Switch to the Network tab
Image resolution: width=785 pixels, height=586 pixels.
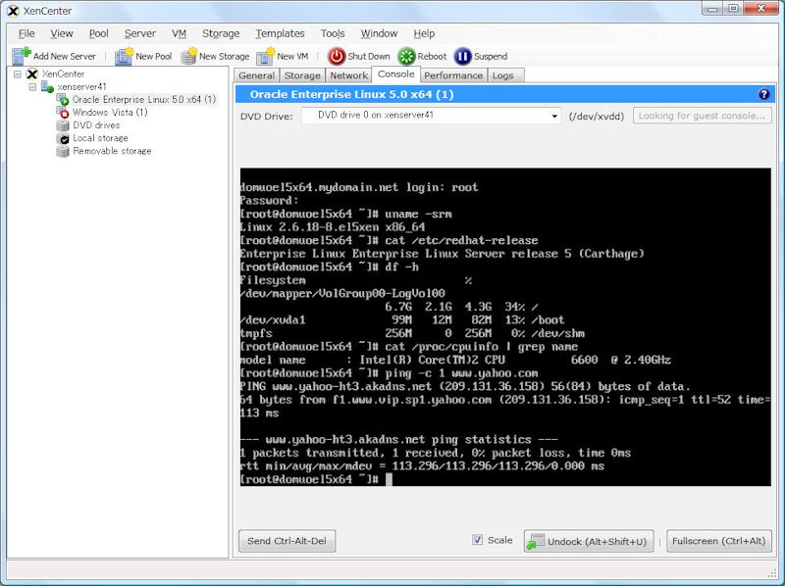349,75
